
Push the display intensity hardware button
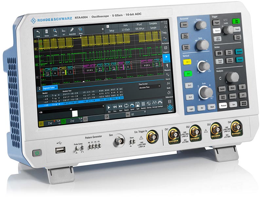pyautogui.click(x=242, y=87)
